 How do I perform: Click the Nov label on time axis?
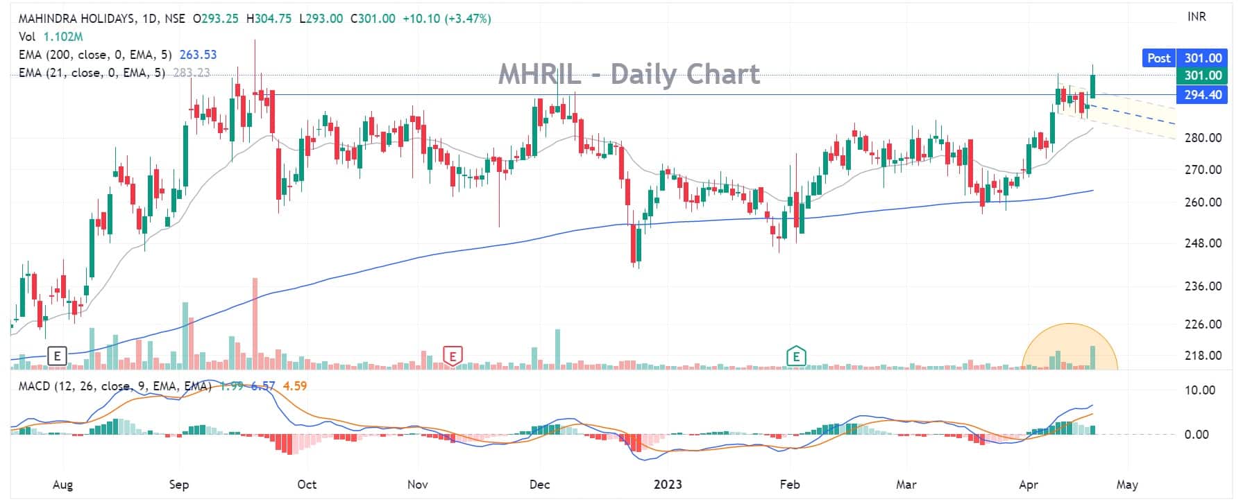click(x=418, y=485)
